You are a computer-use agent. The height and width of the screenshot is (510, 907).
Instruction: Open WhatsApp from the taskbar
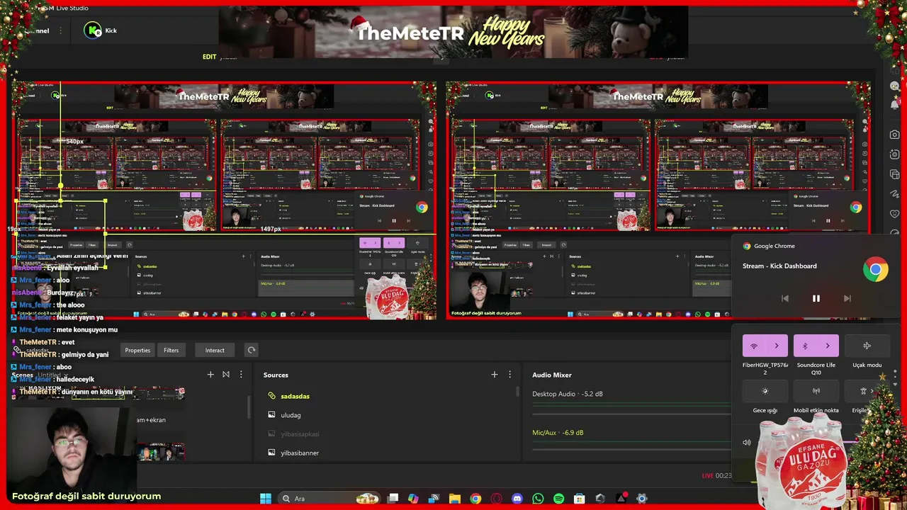538,499
